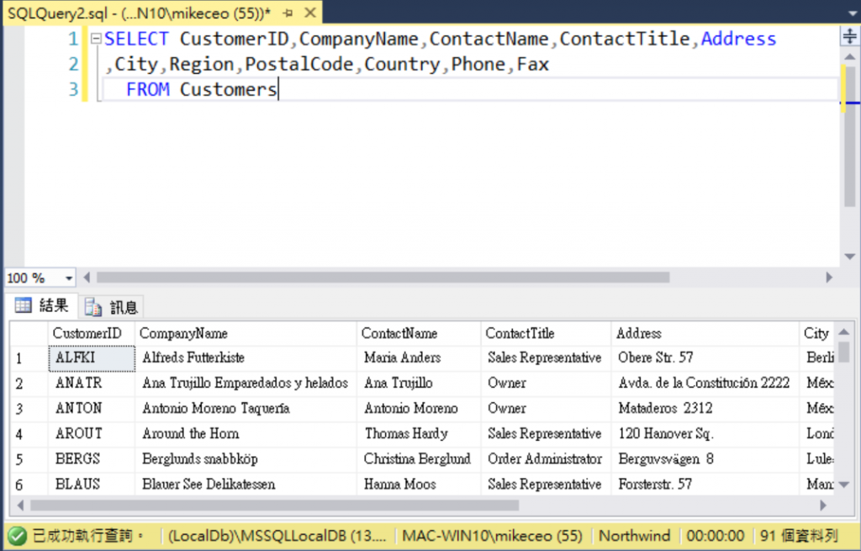
Task: Click the City column header
Action: click(817, 333)
